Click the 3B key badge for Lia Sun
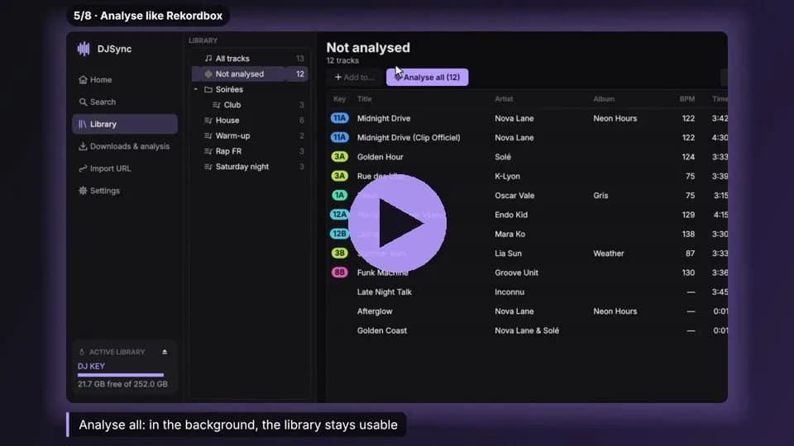The width and height of the screenshot is (794, 446). 339,253
